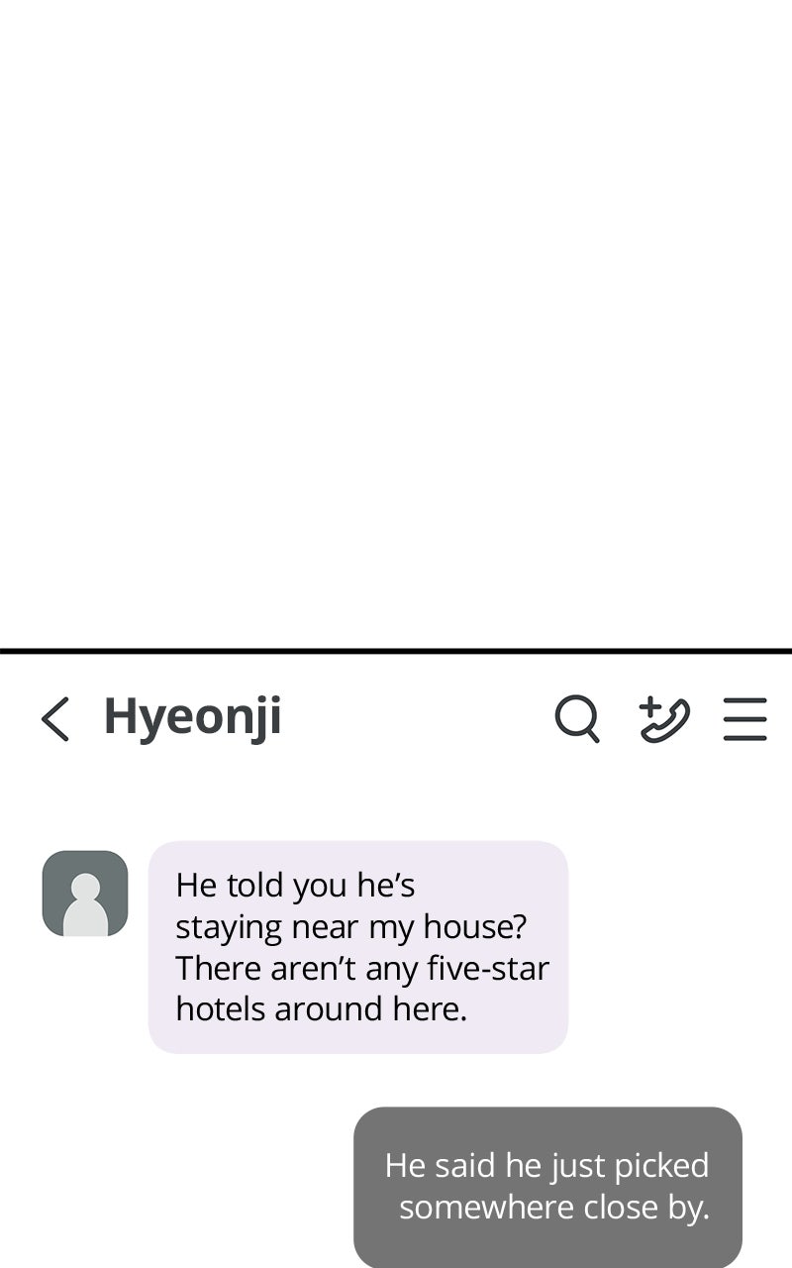This screenshot has width=792, height=1268.
Task: Click the top bar of the hamburger icon
Action: [x=745, y=700]
